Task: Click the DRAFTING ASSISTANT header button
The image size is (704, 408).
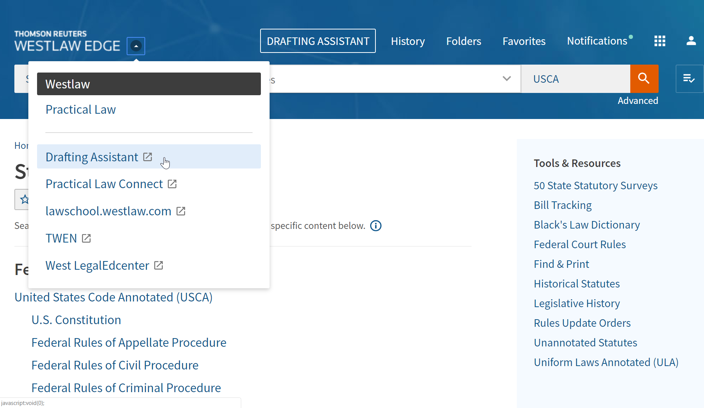Action: coord(318,41)
